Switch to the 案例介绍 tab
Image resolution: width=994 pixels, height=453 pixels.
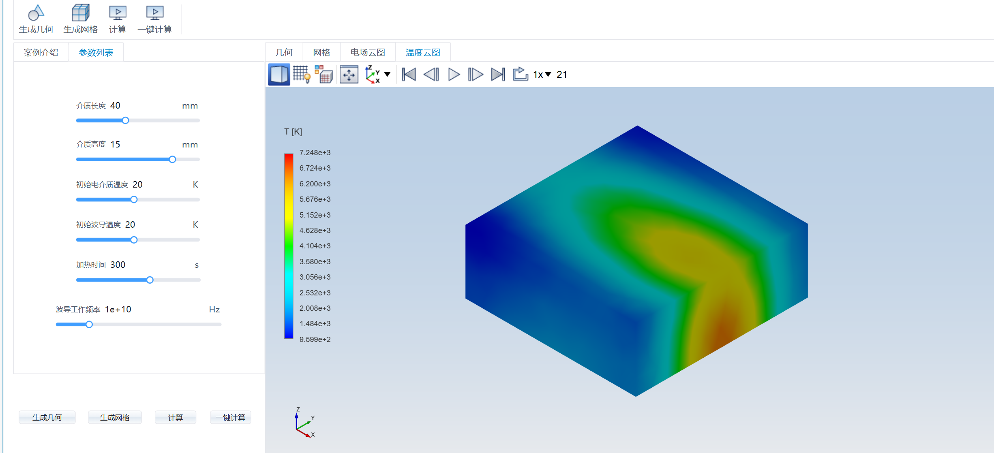coord(41,52)
